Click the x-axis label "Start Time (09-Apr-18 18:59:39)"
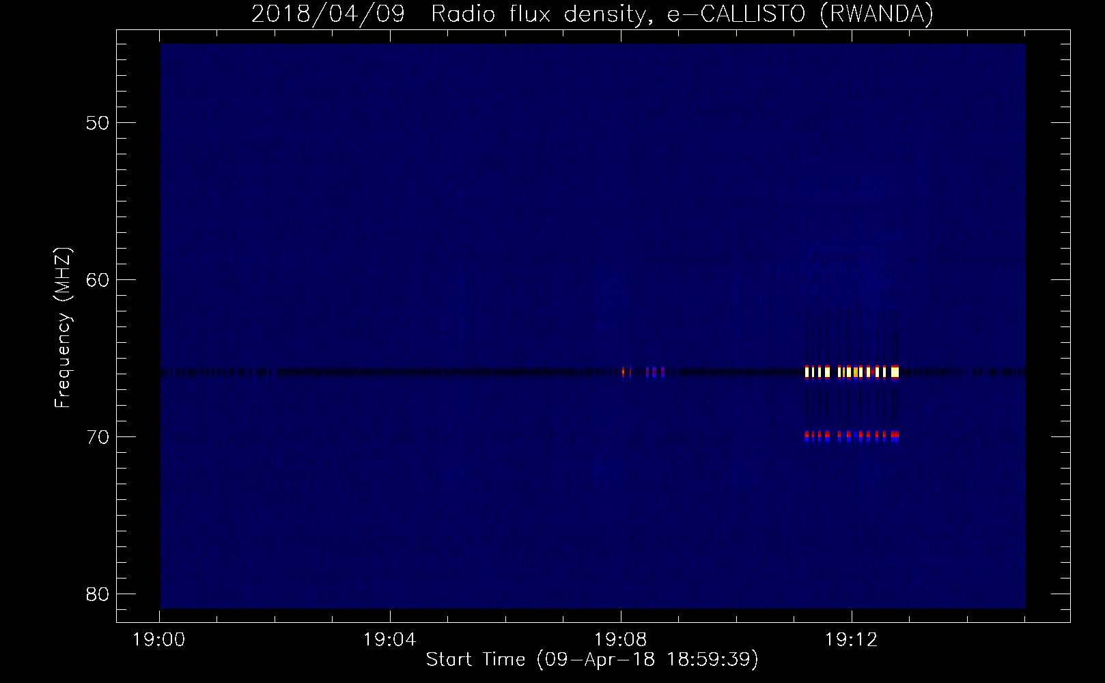Screen dimensions: 1105x683 tap(592, 660)
